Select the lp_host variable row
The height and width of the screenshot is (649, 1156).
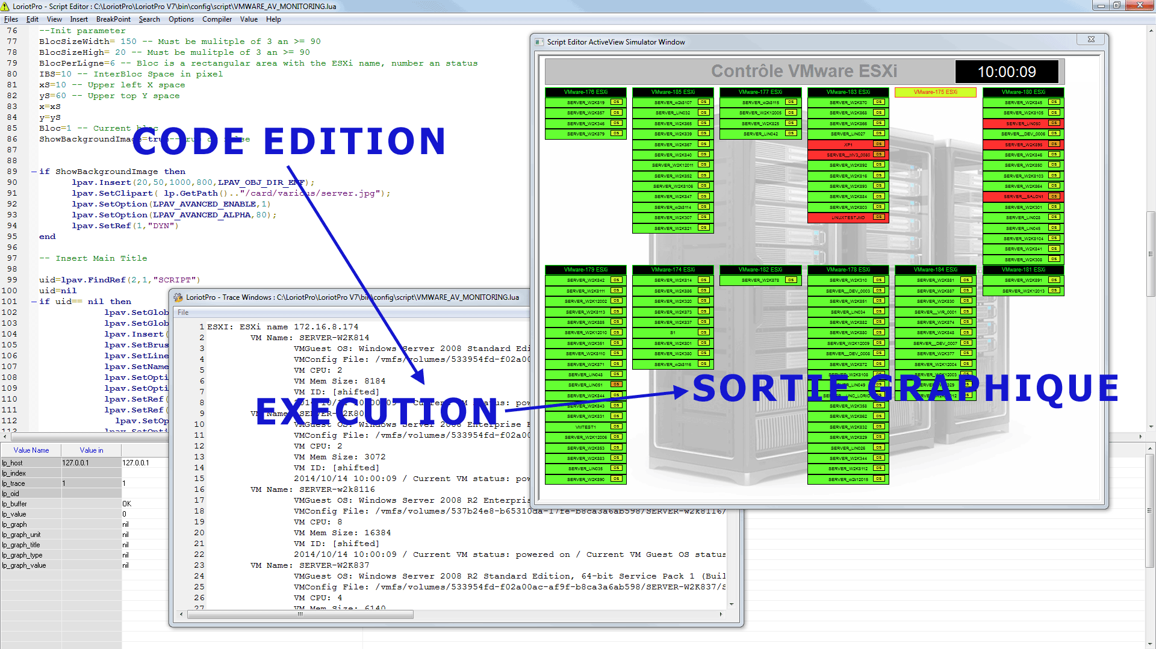click(x=85, y=463)
